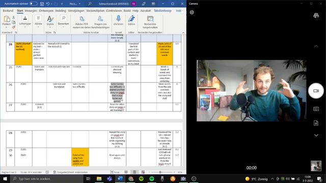The height and width of the screenshot is (183, 326).
Task: Select the format painter brush icon
Action: tap(14, 27)
